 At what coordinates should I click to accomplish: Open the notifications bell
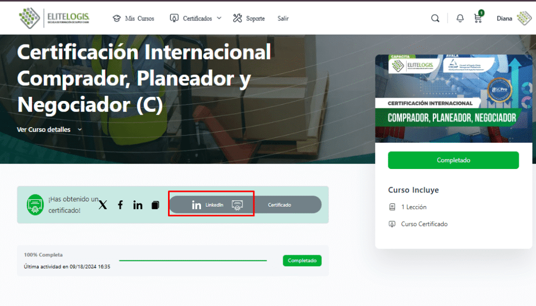pyautogui.click(x=460, y=18)
